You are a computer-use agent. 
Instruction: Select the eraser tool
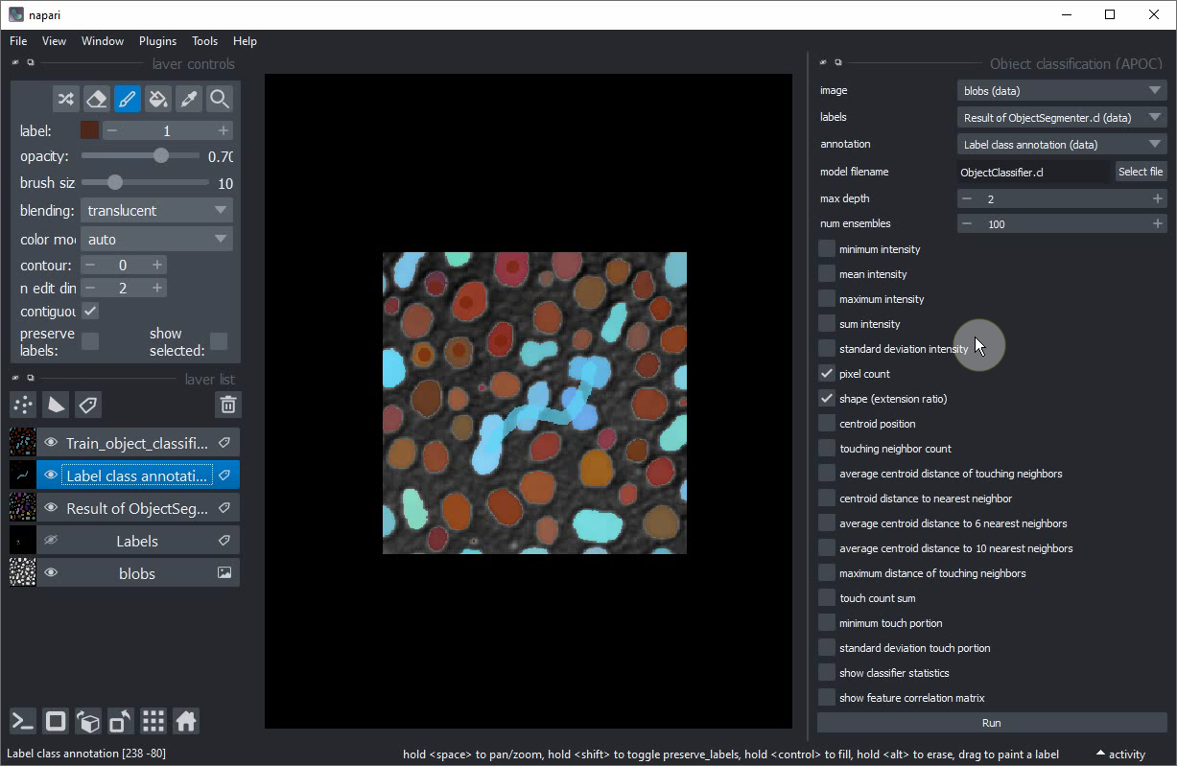pos(96,99)
